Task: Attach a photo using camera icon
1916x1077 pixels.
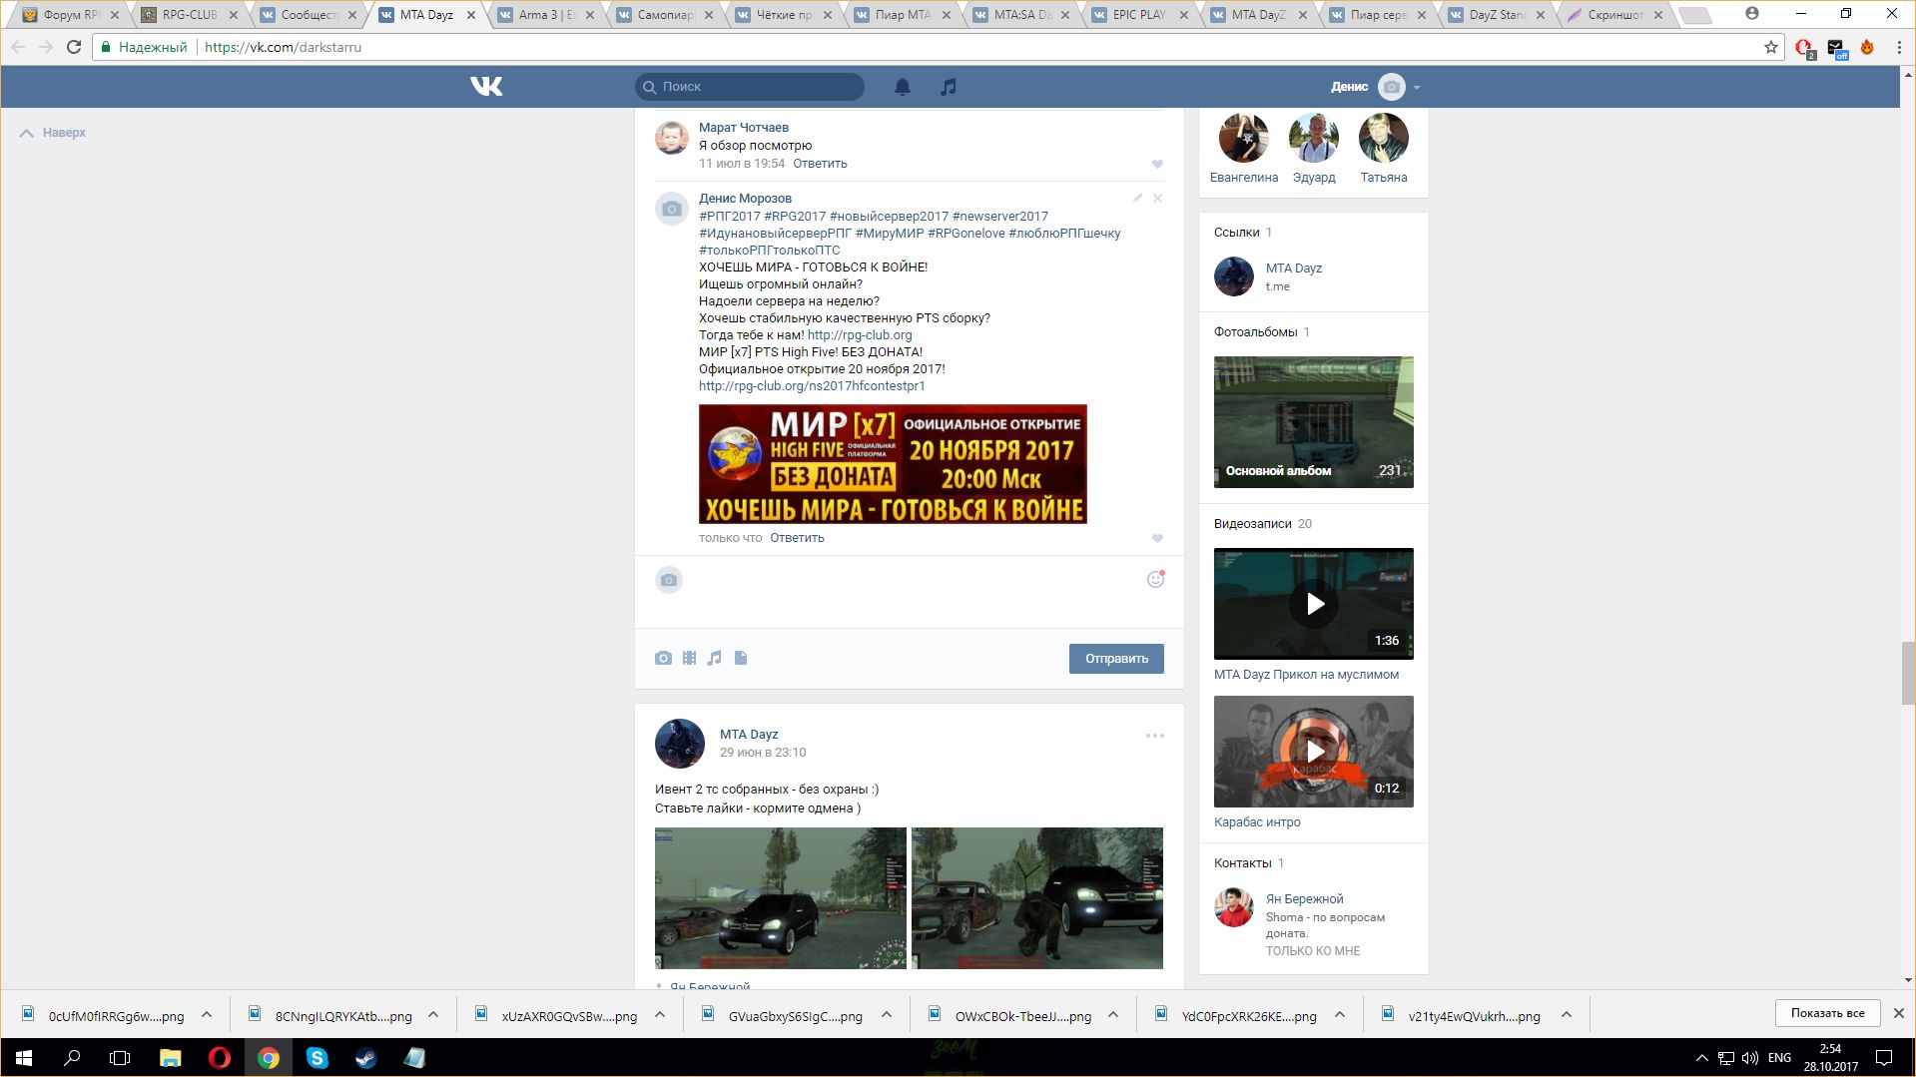Action: point(663,658)
